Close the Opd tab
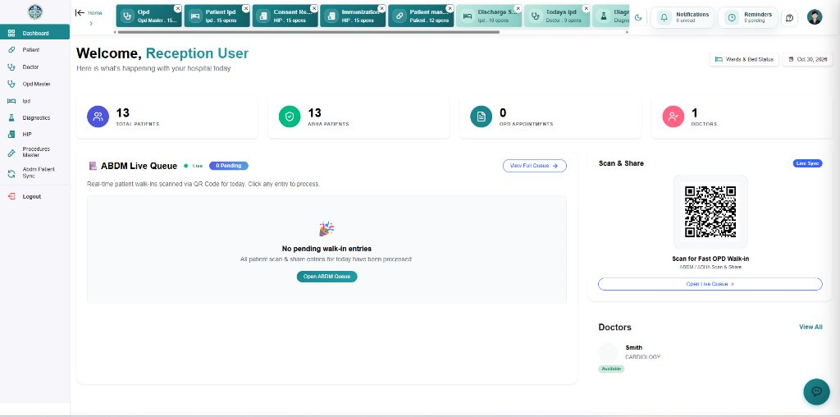The height and width of the screenshot is (417, 840). click(178, 8)
